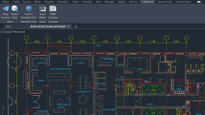Switch to the Insert tab

click(x=76, y=2)
